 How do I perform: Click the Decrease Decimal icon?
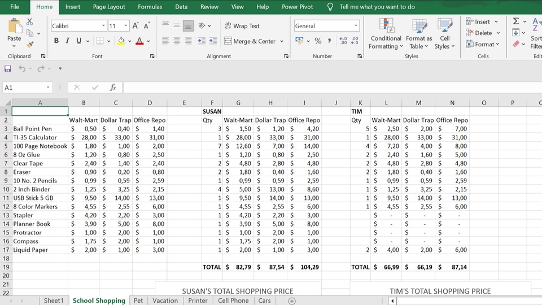(355, 41)
